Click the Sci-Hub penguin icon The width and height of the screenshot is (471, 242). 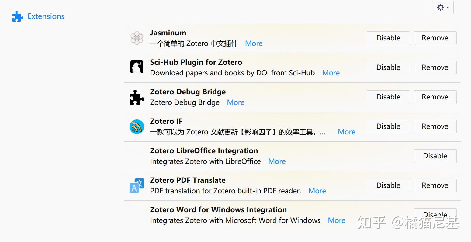[137, 67]
